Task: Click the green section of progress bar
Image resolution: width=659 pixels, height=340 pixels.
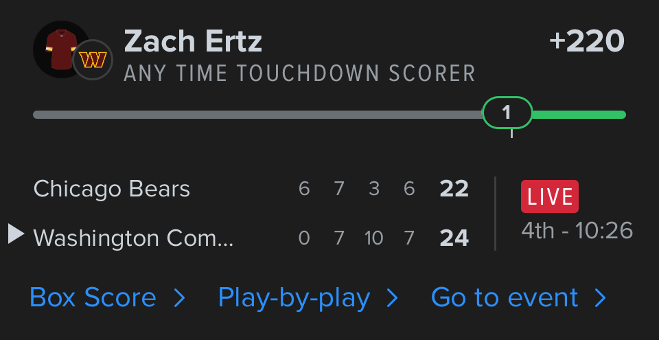Action: pos(578,115)
